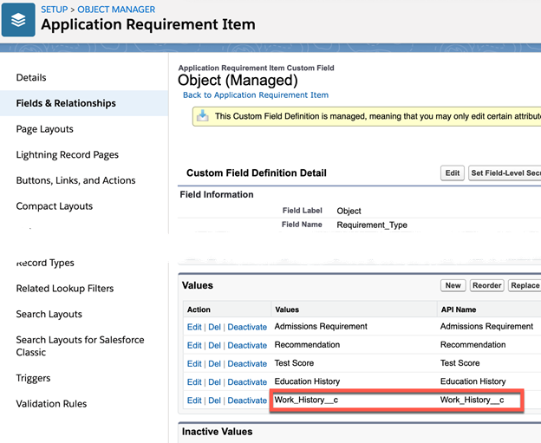Click the Object Manager layers icon

[x=18, y=19]
